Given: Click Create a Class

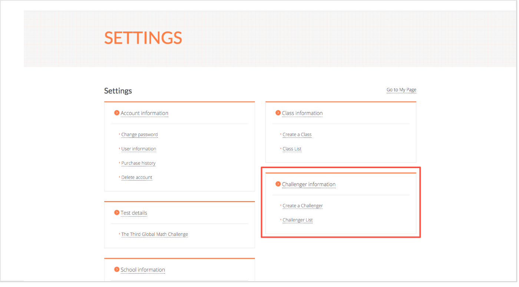Looking at the screenshot, I should (297, 135).
